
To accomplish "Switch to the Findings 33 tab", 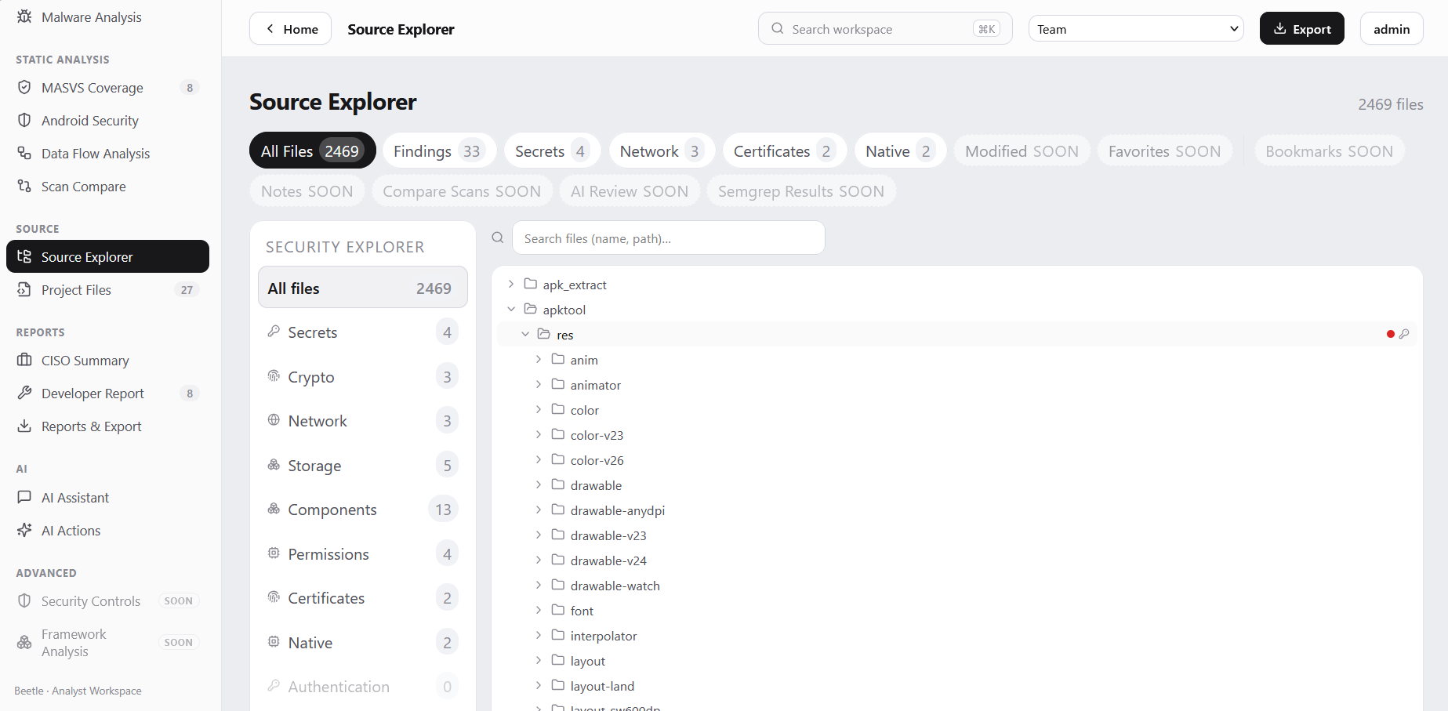I will click(439, 151).
